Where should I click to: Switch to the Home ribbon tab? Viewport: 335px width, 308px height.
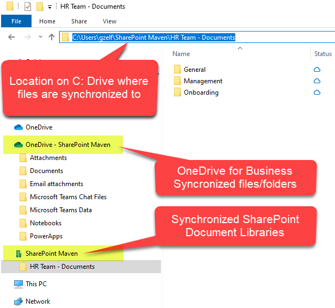(x=47, y=21)
